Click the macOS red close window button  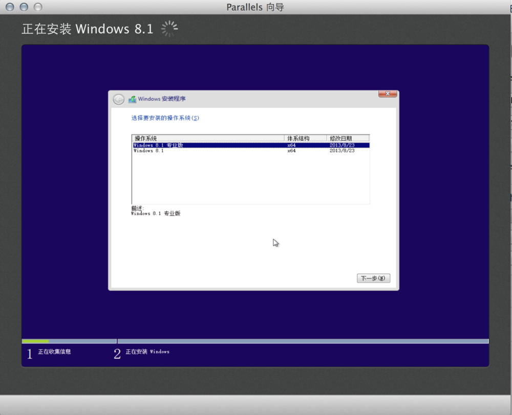pyautogui.click(x=10, y=7)
